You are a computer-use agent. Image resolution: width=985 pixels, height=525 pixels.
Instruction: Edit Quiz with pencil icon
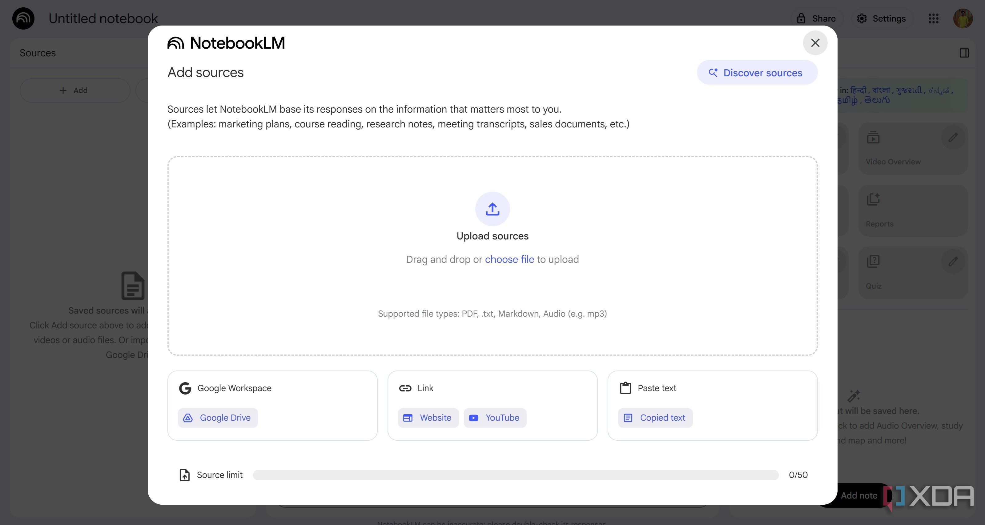tap(953, 262)
